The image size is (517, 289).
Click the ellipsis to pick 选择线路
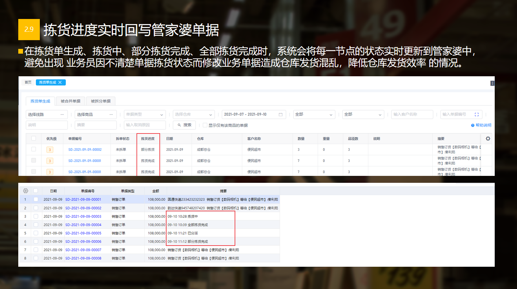point(62,114)
